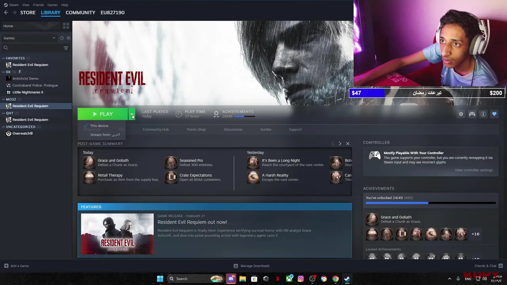Viewport: 507px width, 285px height.
Task: Open the Support tab
Action: pos(295,129)
